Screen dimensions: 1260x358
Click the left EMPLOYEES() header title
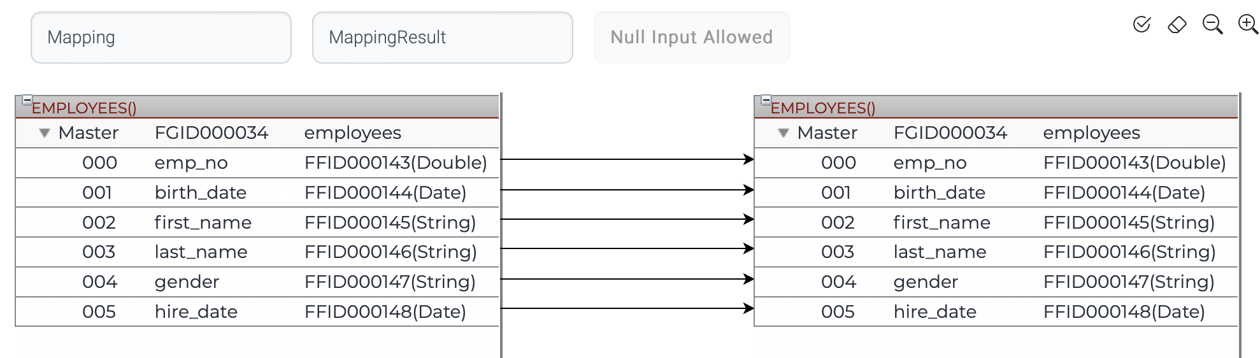point(84,108)
